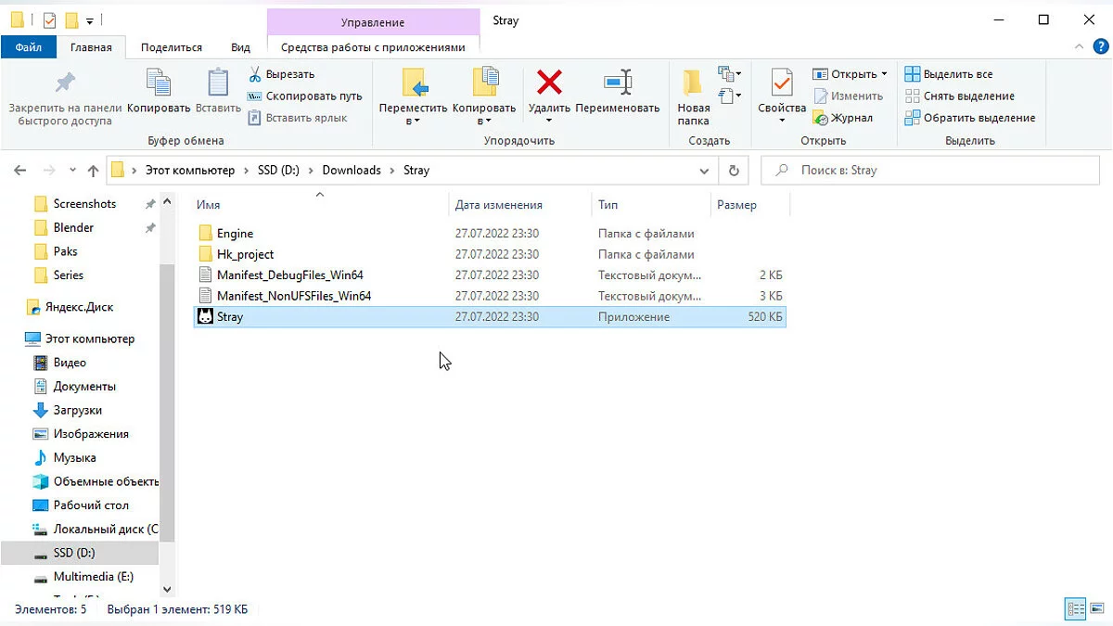This screenshot has height=626, width=1113.
Task: Open the Вид (View) ribbon tab
Action: pos(240,47)
